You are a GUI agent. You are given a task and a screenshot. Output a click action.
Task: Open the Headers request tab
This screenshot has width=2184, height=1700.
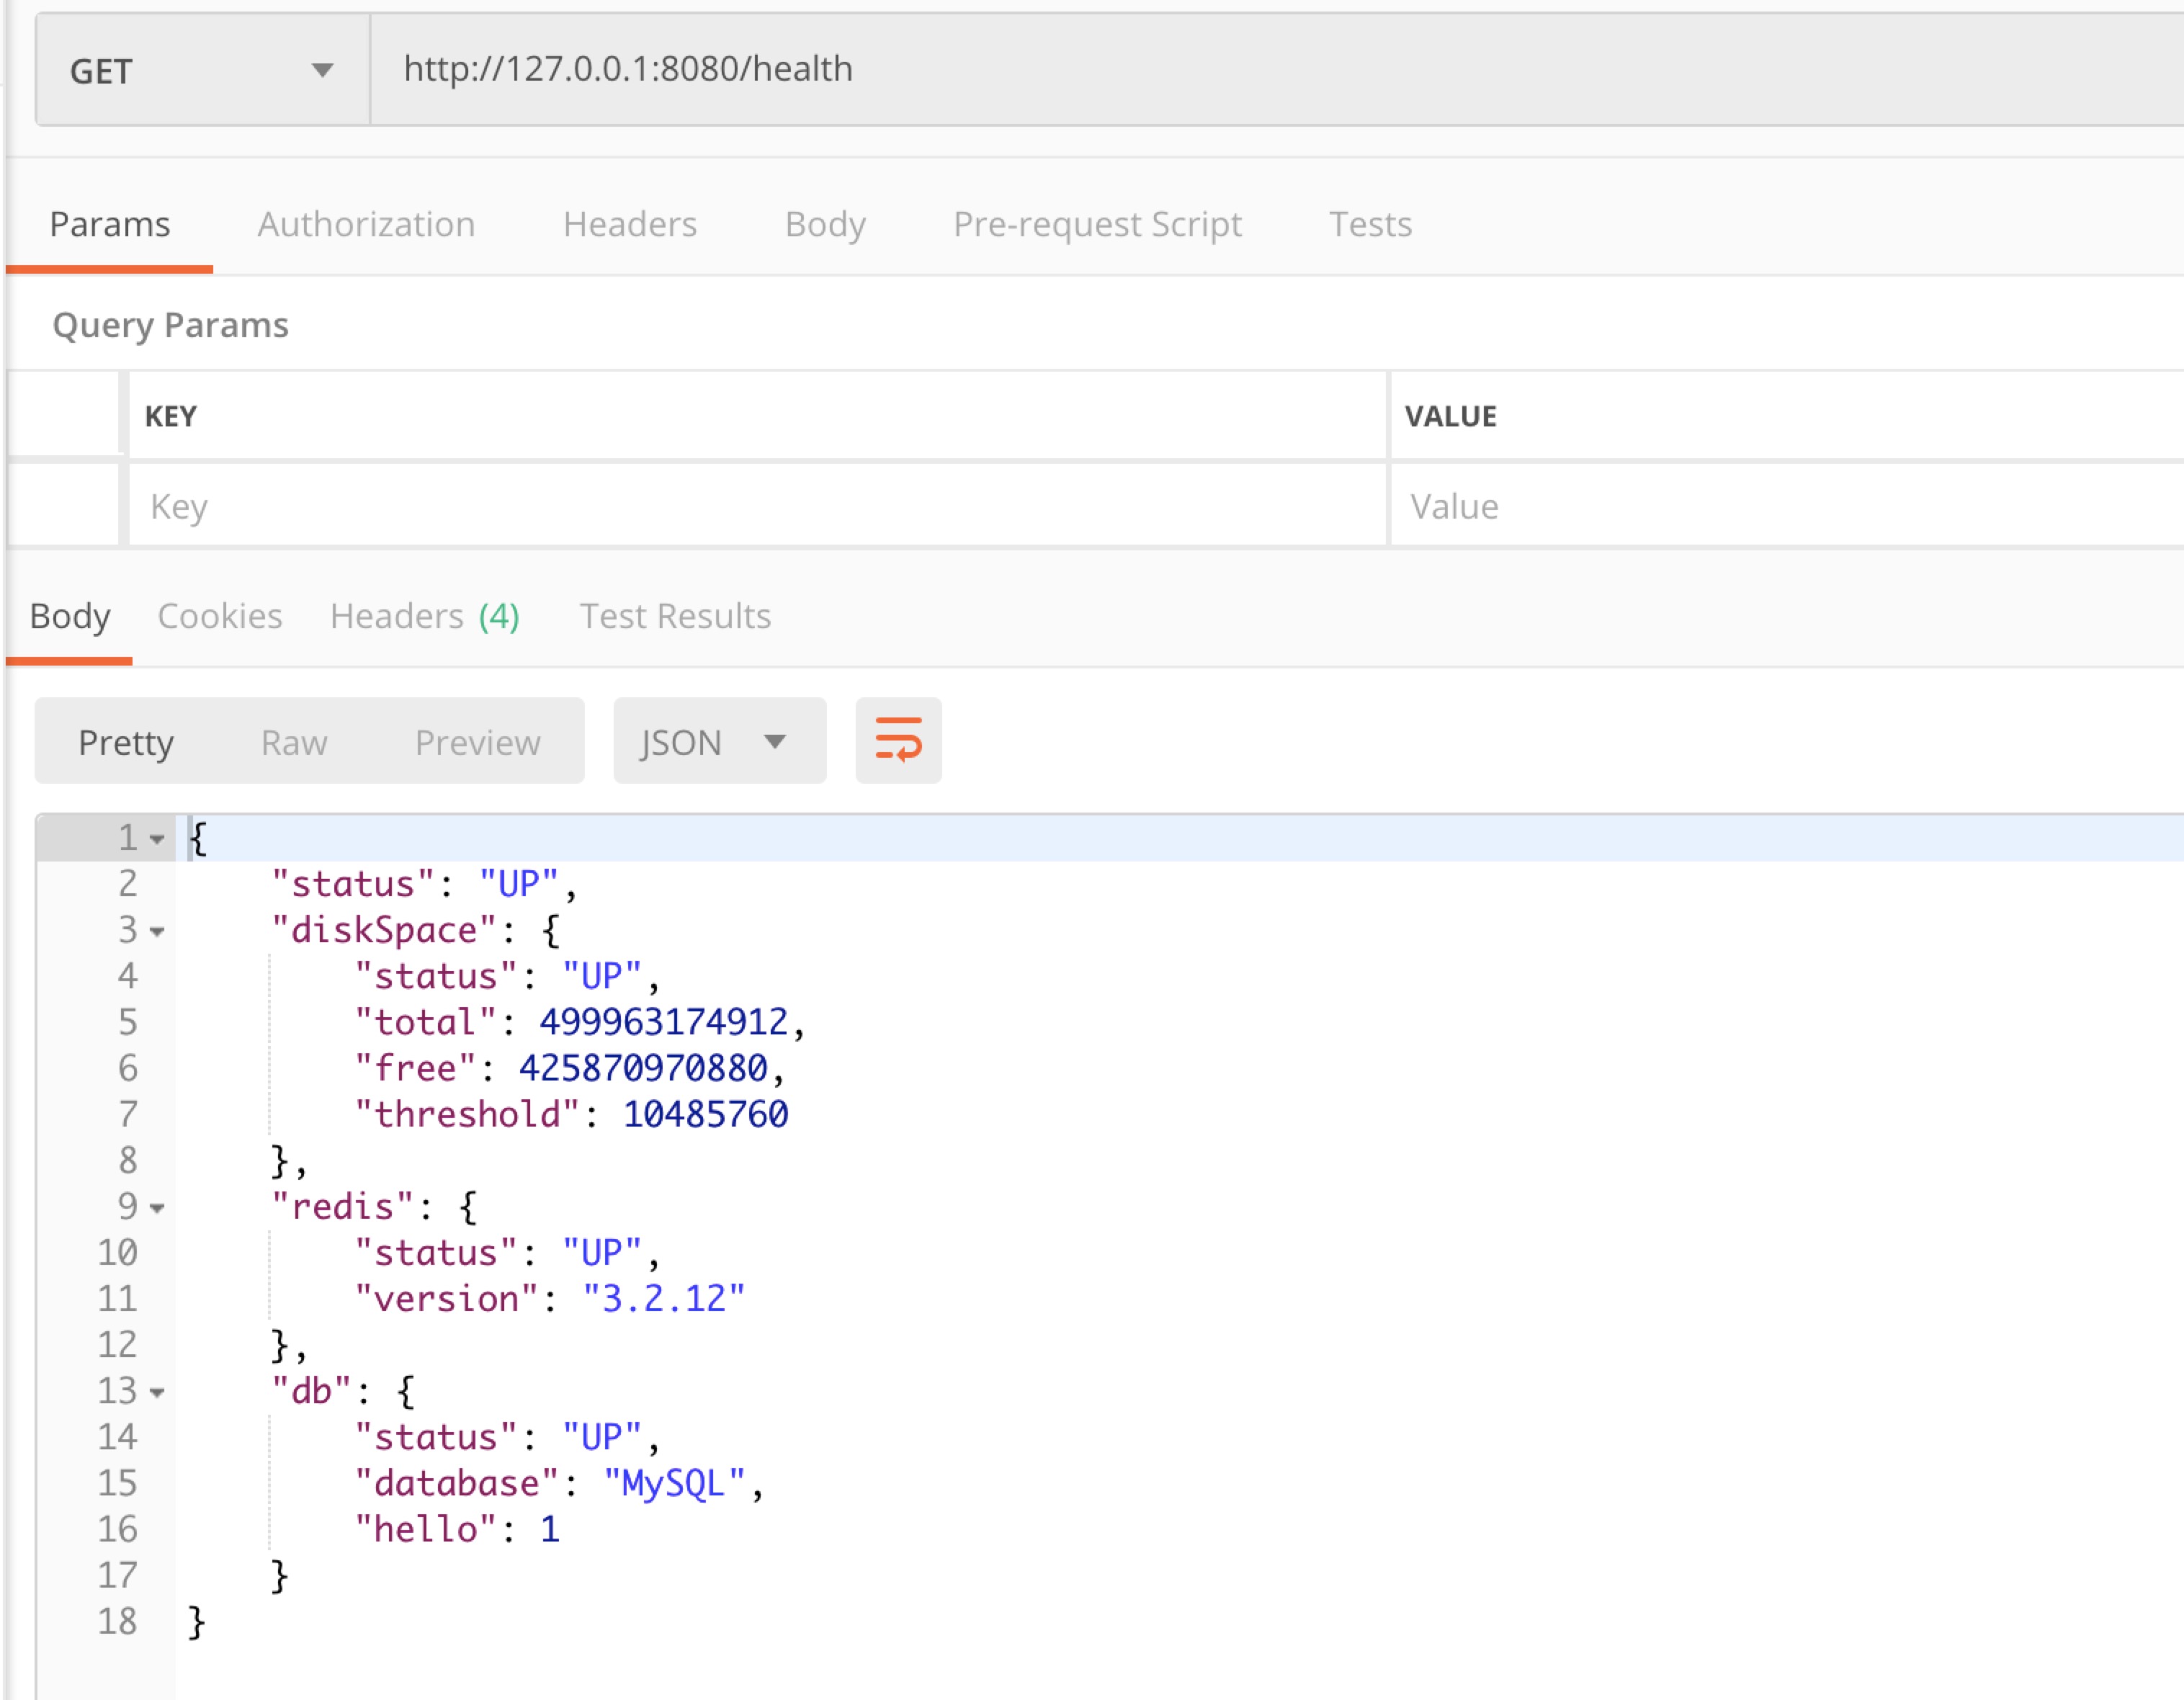(x=630, y=224)
